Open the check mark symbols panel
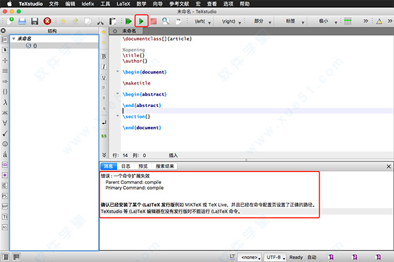 (x=5, y=133)
